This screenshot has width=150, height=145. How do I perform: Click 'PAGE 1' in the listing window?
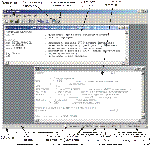(x=114, y=73)
